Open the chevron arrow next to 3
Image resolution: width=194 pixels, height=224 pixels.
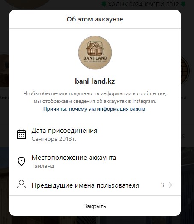pyautogui.click(x=170, y=185)
